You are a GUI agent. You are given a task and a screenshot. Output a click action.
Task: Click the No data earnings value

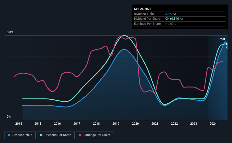171,24
